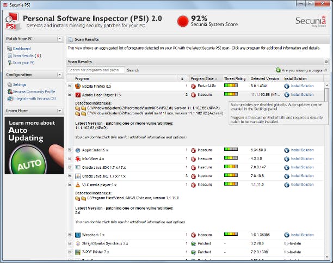Open folder icon for VLC vlc.exe instance
The image size is (333, 263).
84,198
